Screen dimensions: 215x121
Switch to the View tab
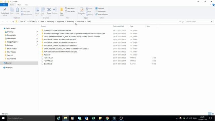pyautogui.click(x=27, y=5)
